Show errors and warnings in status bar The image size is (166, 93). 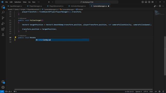coord(9,91)
